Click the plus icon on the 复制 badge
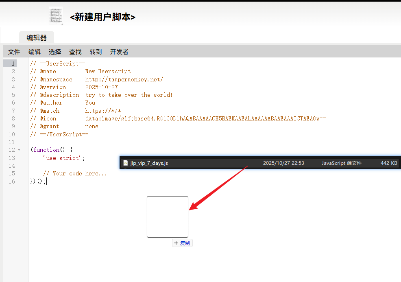 pyautogui.click(x=176, y=243)
